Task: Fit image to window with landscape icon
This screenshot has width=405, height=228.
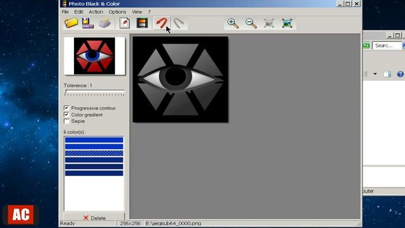Action: (287, 23)
